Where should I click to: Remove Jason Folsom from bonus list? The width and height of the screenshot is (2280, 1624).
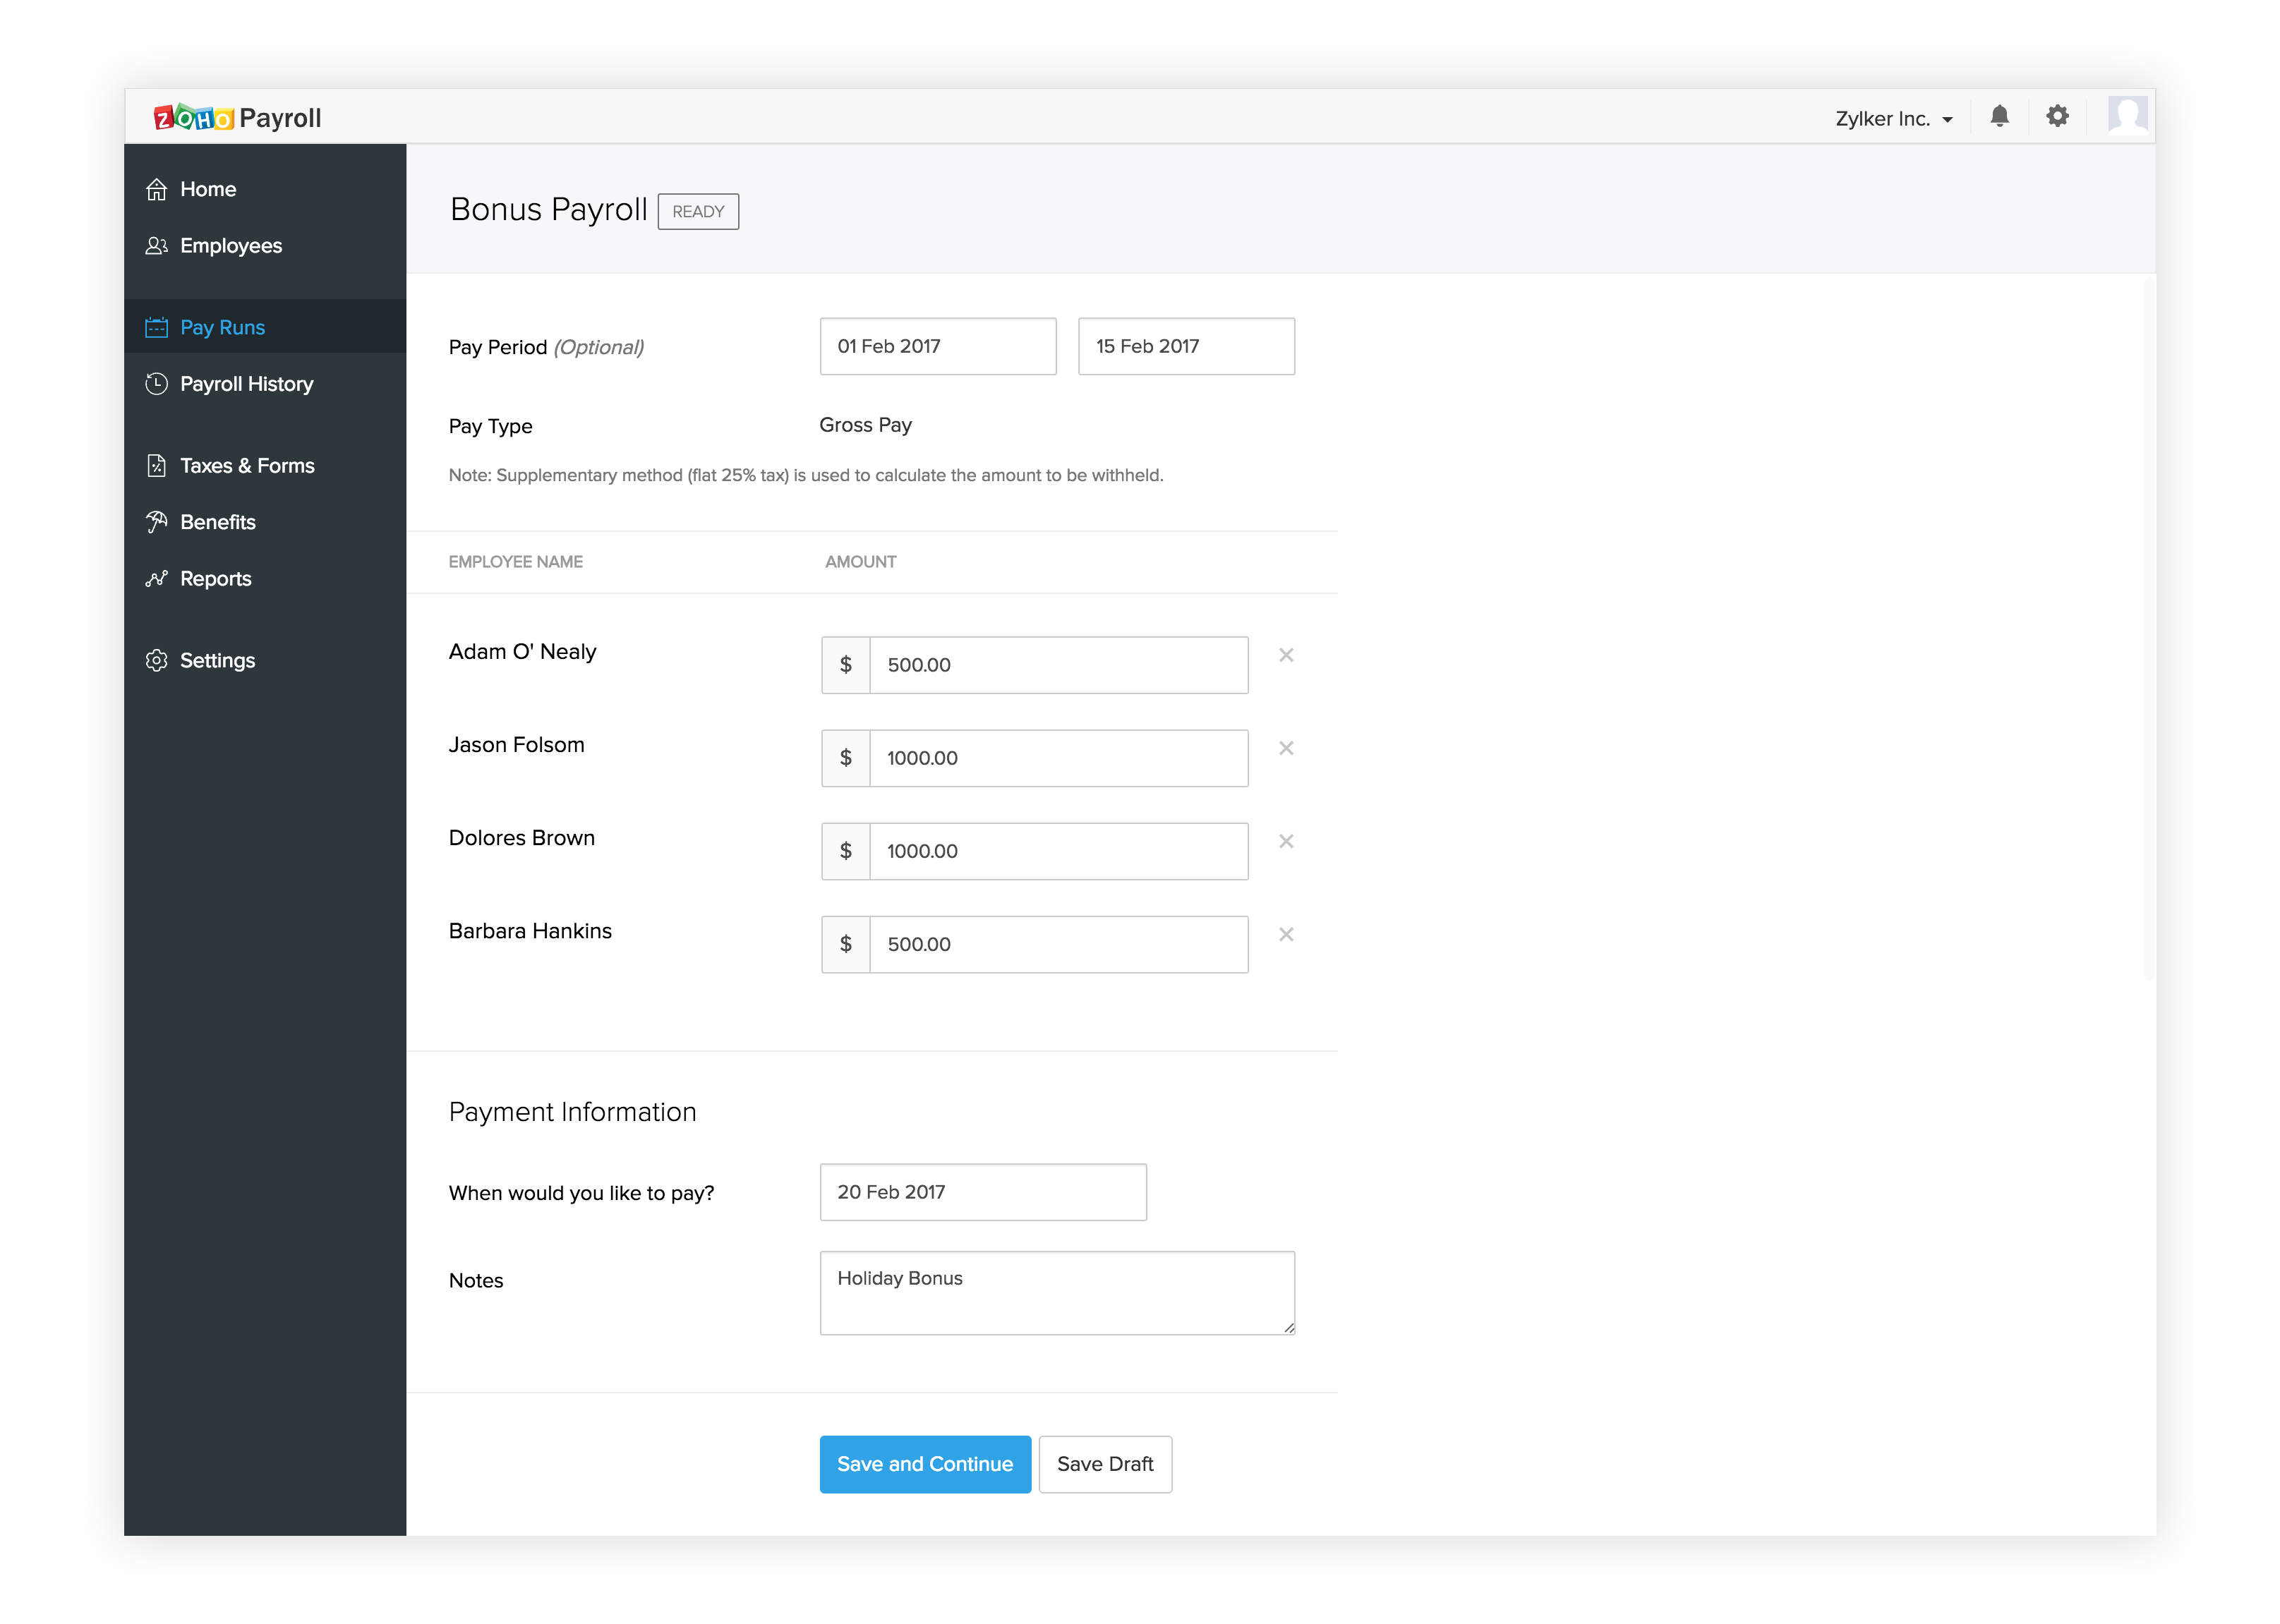[x=1286, y=749]
